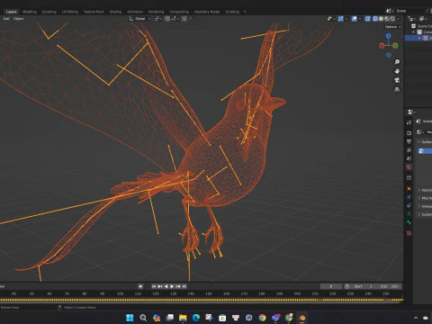Open Blender icon in the taskbar
The height and width of the screenshot is (324, 432).
(x=302, y=318)
